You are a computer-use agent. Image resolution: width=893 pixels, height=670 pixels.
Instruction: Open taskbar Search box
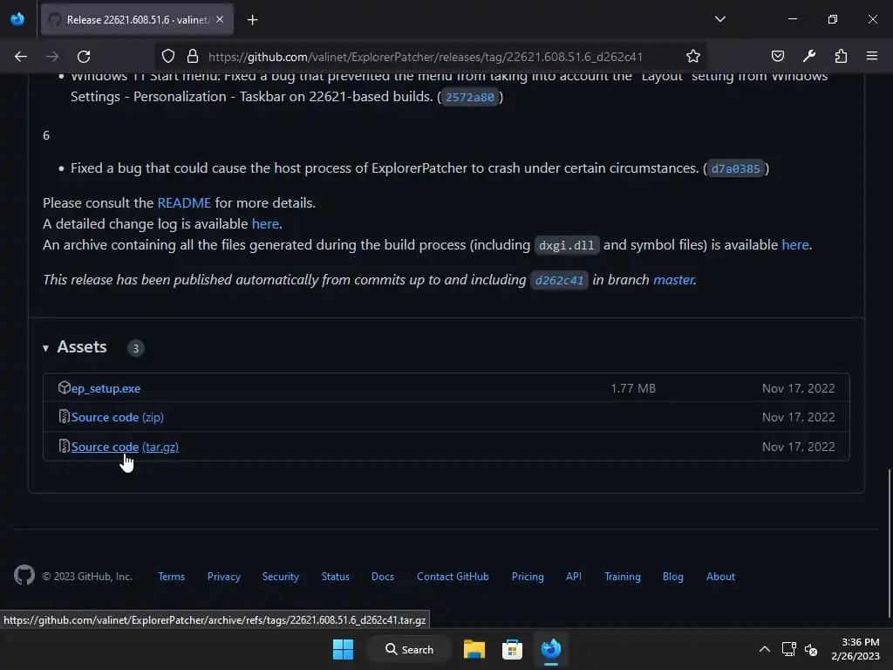[x=410, y=649]
